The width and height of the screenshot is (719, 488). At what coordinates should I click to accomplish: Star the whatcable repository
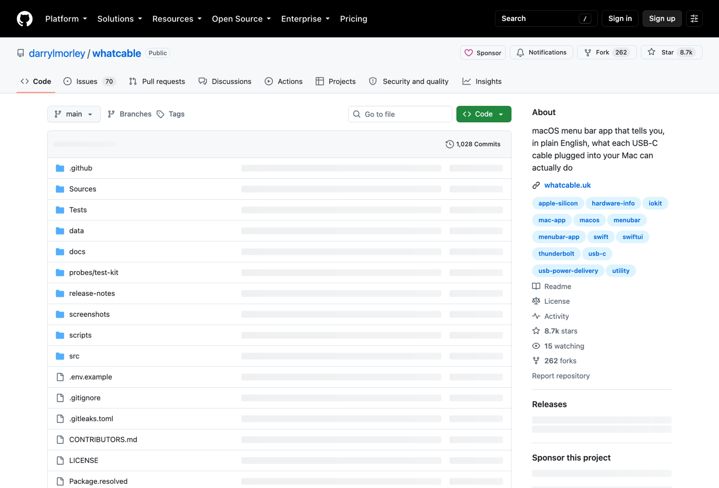click(x=671, y=52)
